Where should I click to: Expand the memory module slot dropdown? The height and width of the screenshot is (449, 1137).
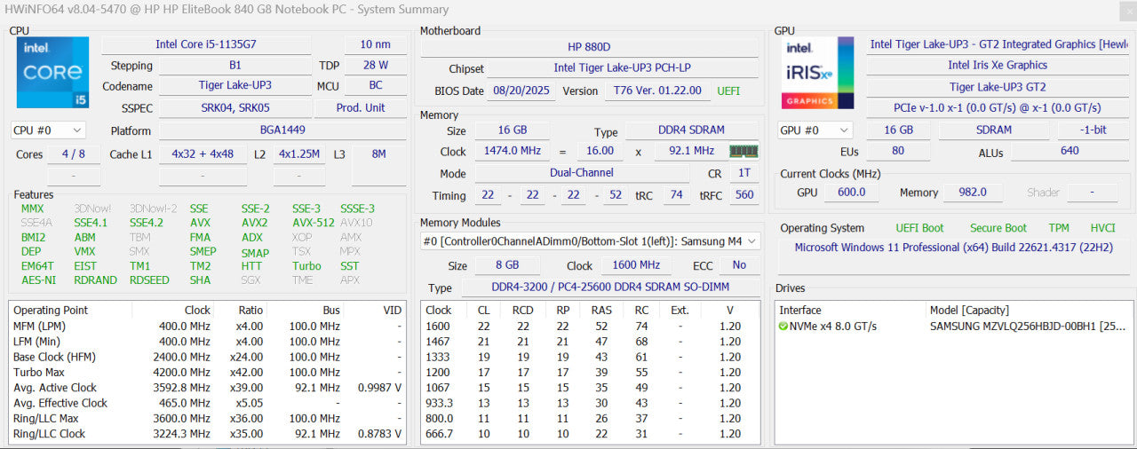[590, 241]
